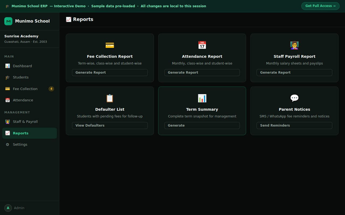Click the Parent Notices heading
This screenshot has width=345, height=215.
[x=294, y=109]
